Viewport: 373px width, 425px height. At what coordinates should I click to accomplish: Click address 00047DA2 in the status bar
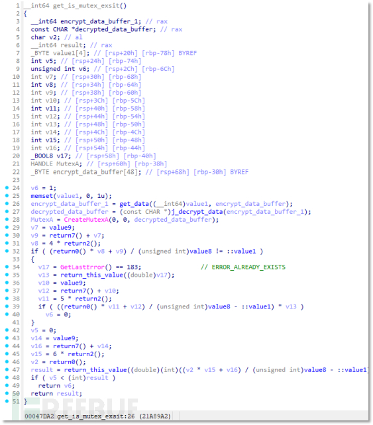(39, 416)
